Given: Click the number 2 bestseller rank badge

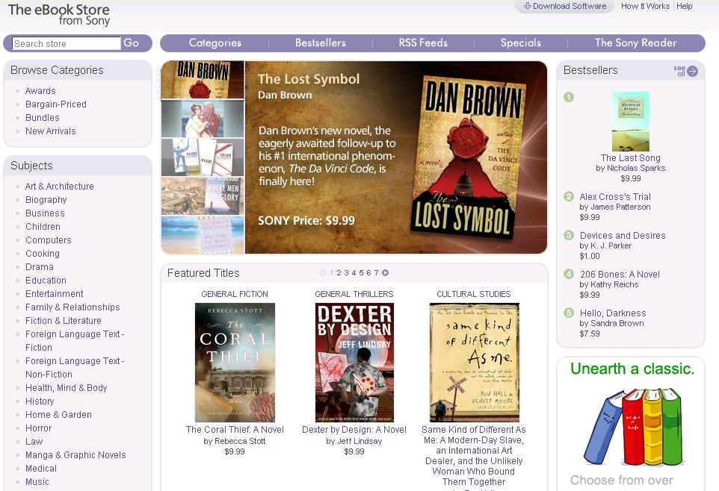Looking at the screenshot, I should [x=569, y=196].
